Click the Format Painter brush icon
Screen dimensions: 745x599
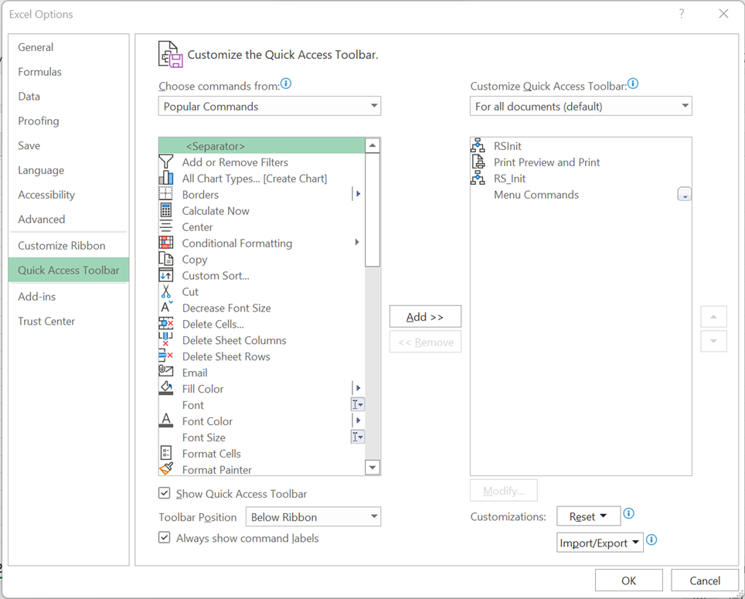pyautogui.click(x=166, y=469)
